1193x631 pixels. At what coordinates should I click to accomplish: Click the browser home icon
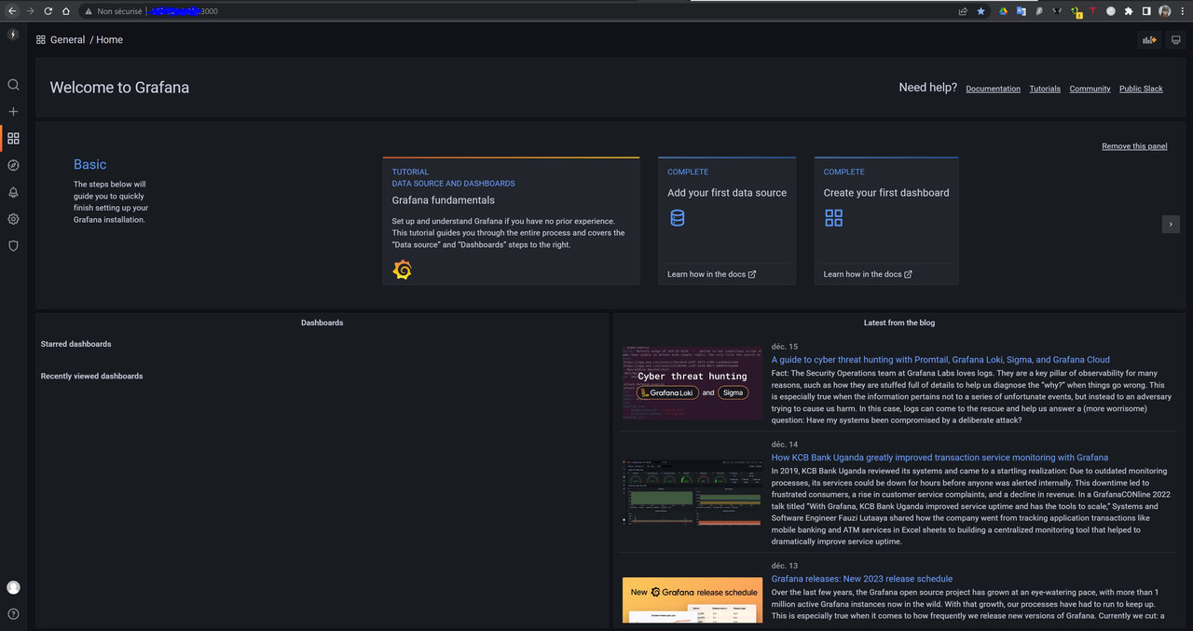pyautogui.click(x=65, y=11)
